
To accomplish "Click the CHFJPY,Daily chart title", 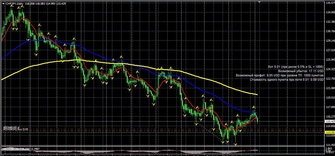I will pos(14,4).
